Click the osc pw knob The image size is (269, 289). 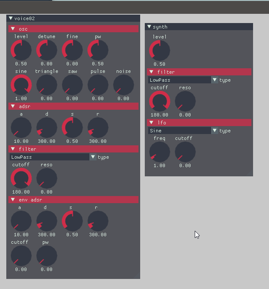point(98,50)
